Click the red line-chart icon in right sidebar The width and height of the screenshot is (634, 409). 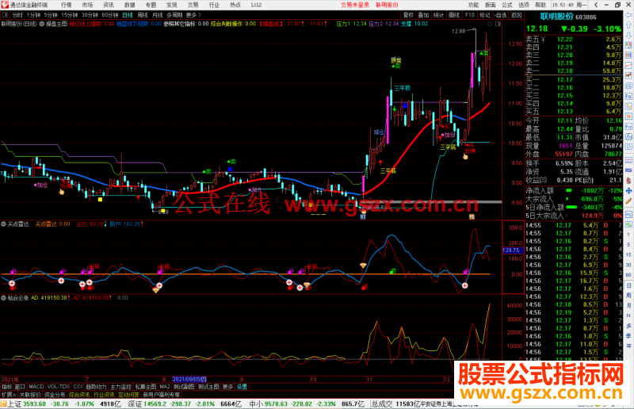(628, 65)
